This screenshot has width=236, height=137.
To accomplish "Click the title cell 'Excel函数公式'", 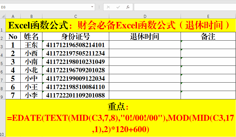I will click(121, 25).
